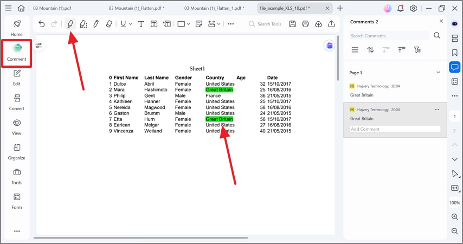The width and height of the screenshot is (463, 244).
Task: Select the Text Box tool
Action: [154, 24]
